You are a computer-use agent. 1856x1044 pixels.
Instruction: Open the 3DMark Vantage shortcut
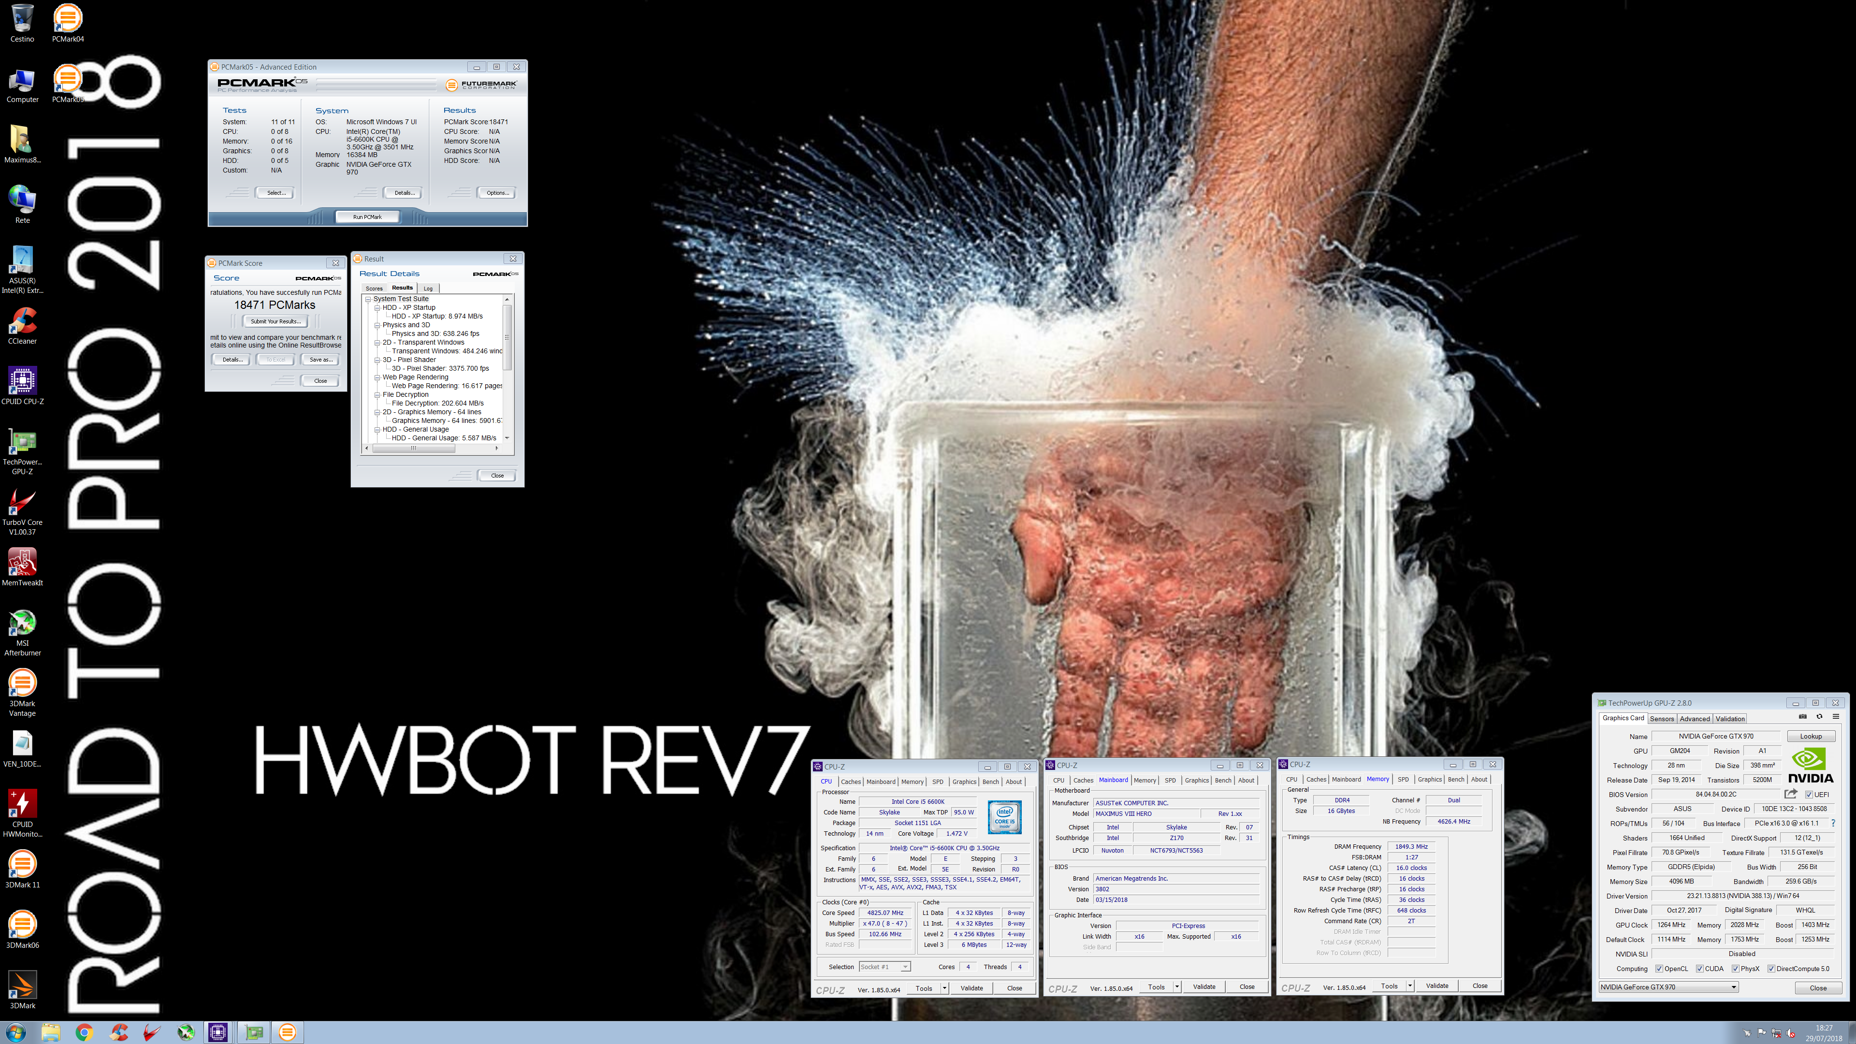click(x=22, y=693)
